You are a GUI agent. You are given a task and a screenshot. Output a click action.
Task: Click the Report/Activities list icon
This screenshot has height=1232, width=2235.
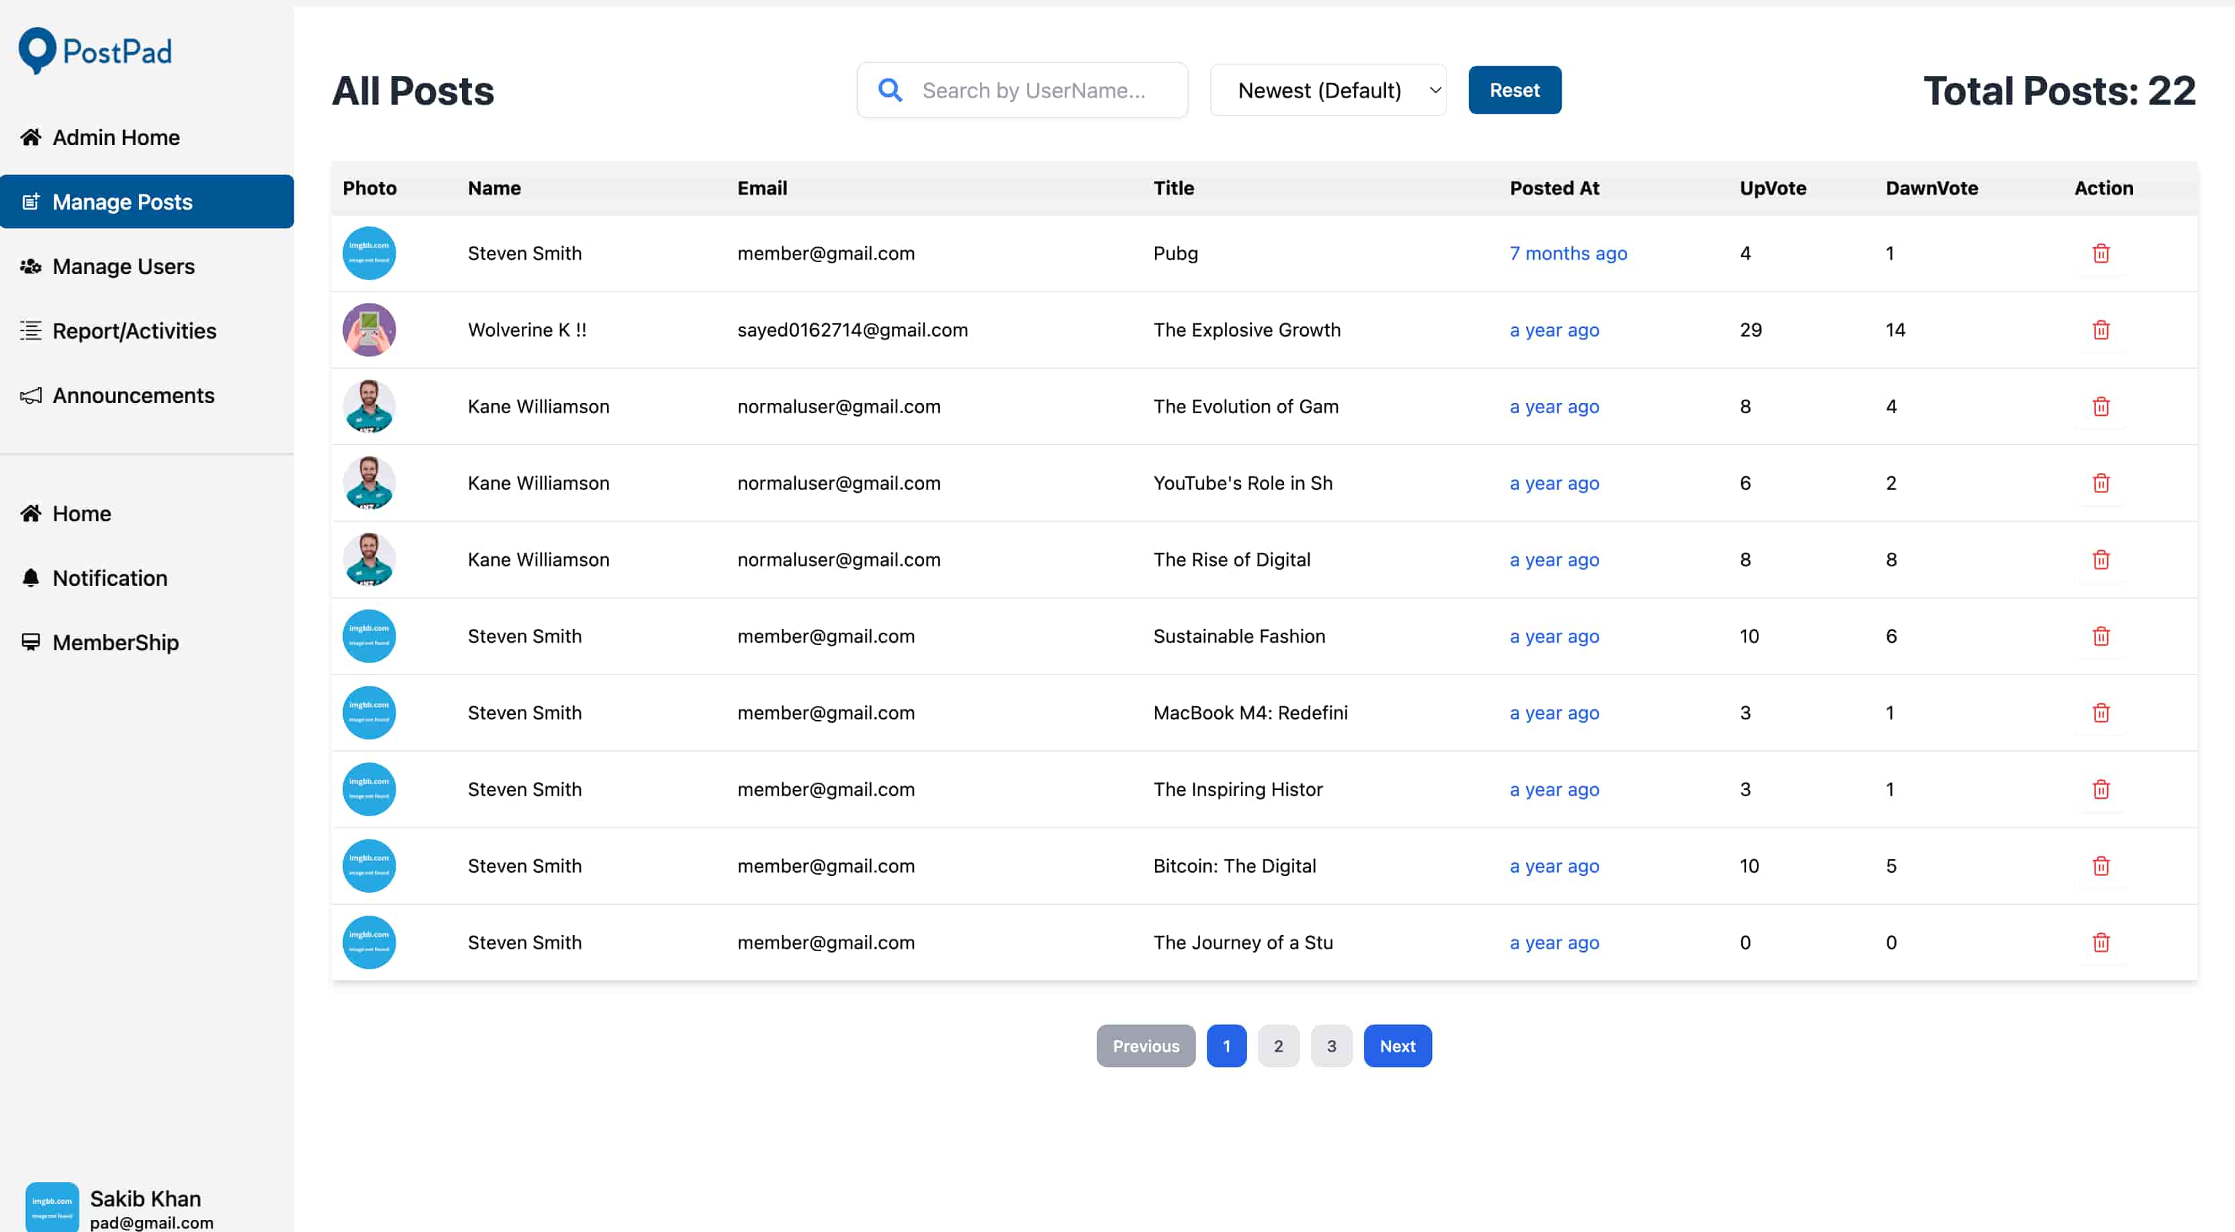click(32, 331)
